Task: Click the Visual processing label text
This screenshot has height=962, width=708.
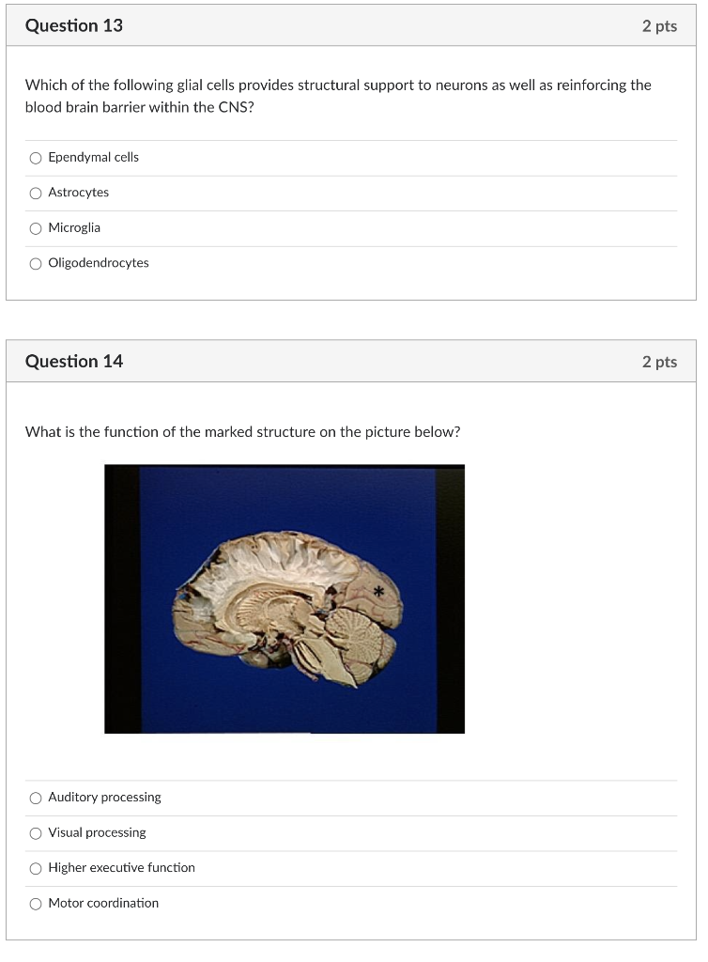Action: tap(98, 832)
